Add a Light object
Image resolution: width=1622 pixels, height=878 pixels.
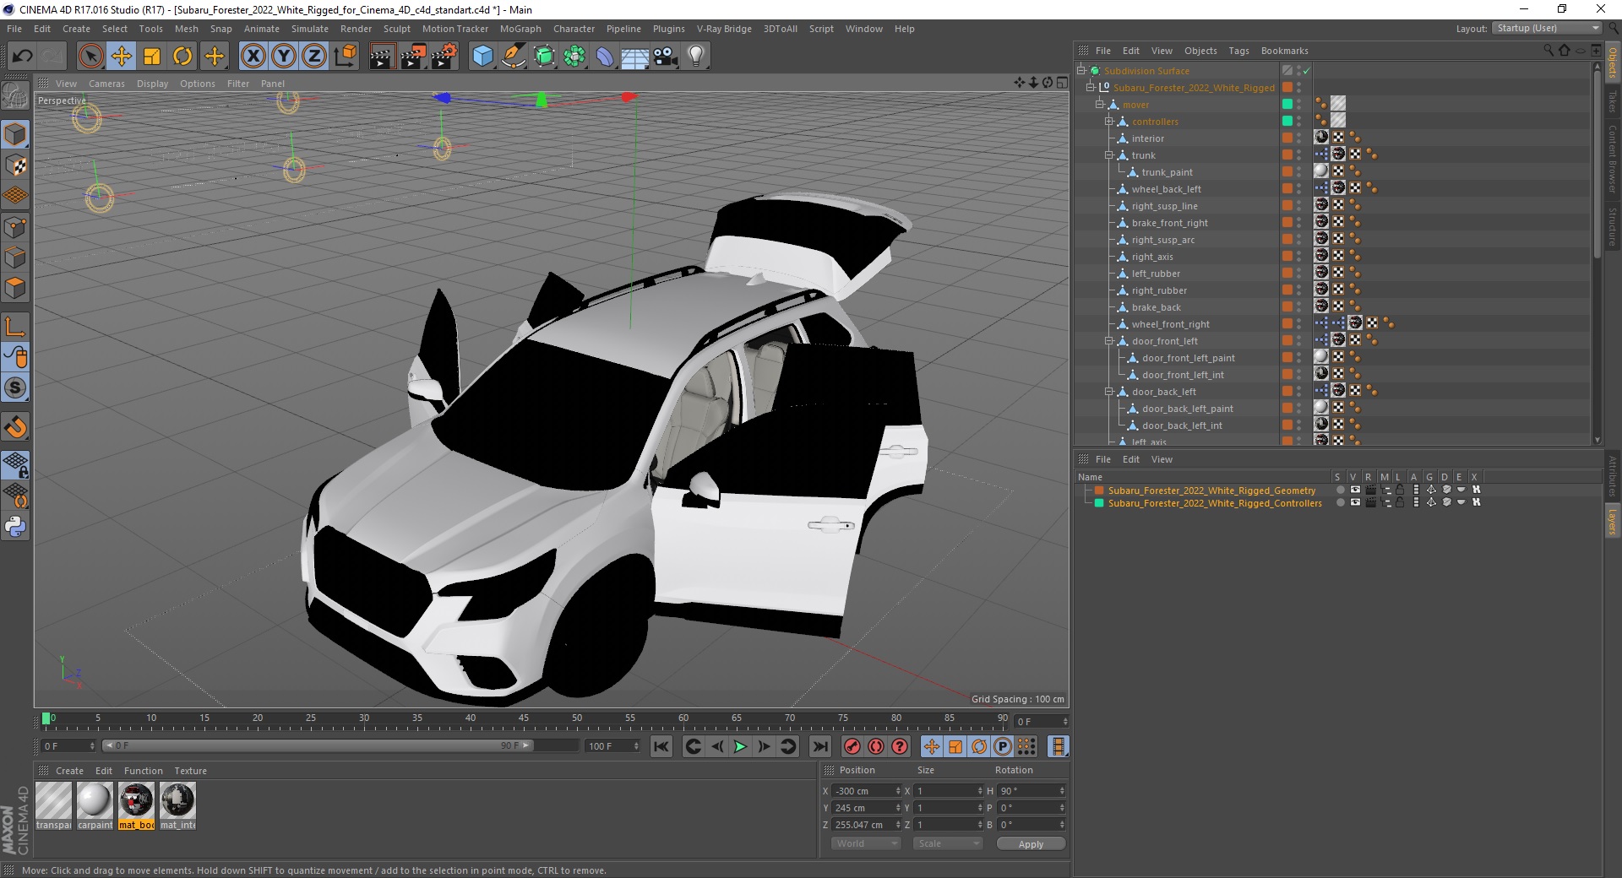(695, 57)
